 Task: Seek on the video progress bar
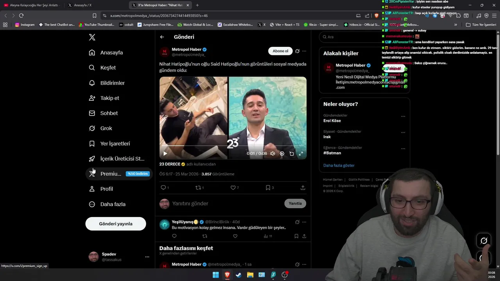pos(233,146)
